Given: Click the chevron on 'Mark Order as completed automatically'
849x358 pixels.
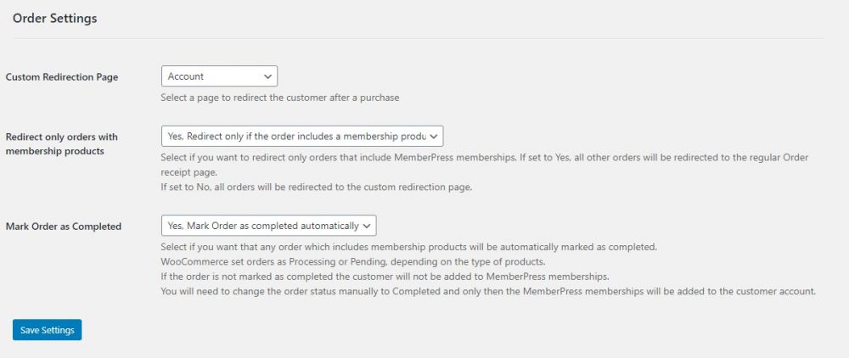Looking at the screenshot, I should coord(367,226).
